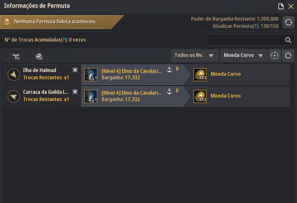Click the Ilha de Halmad navigation arrow
The height and width of the screenshot is (203, 297).
point(13,75)
